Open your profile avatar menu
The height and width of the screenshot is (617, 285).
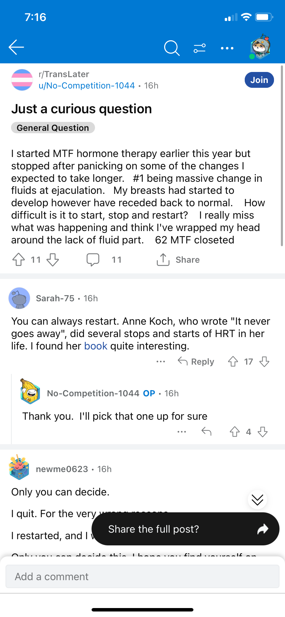(261, 47)
